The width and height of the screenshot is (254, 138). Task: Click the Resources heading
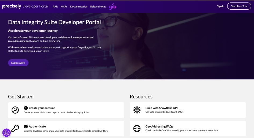pos(141,97)
